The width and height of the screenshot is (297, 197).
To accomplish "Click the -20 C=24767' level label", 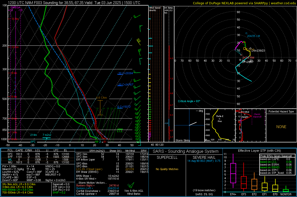I will pyautogui.click(x=125, y=85).
